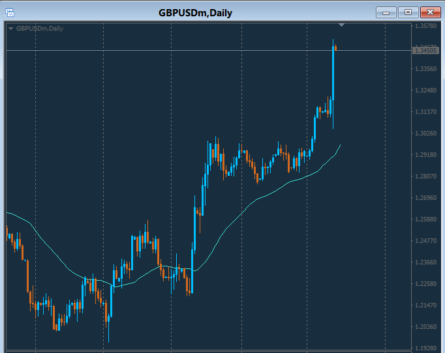The image size is (445, 353).
Task: Click the 1.28070 price scale value
Action: point(425,176)
